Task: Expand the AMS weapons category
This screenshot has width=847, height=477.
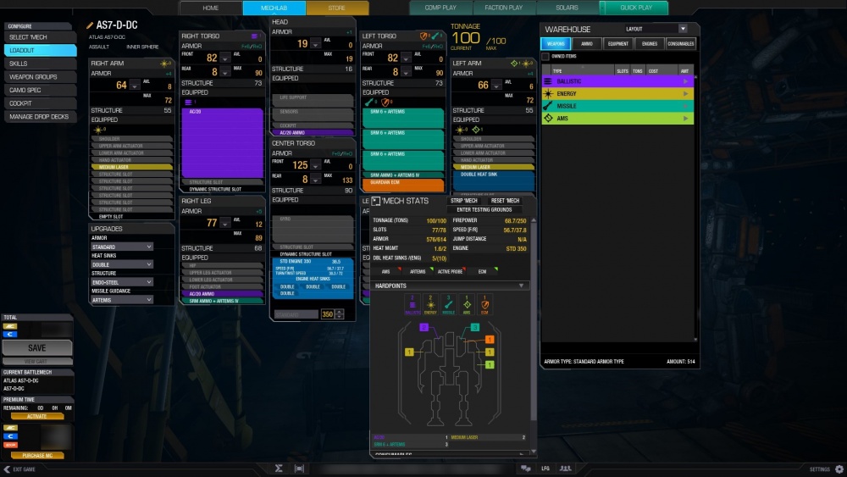Action: [x=617, y=119]
